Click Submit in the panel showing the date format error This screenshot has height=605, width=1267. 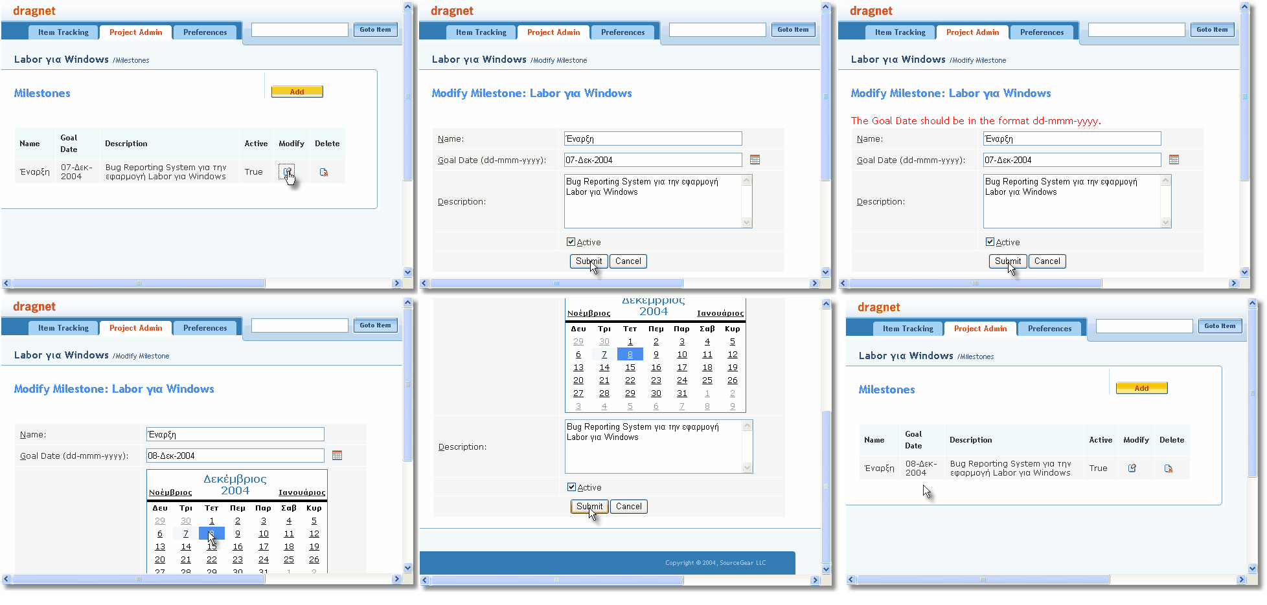[1008, 261]
